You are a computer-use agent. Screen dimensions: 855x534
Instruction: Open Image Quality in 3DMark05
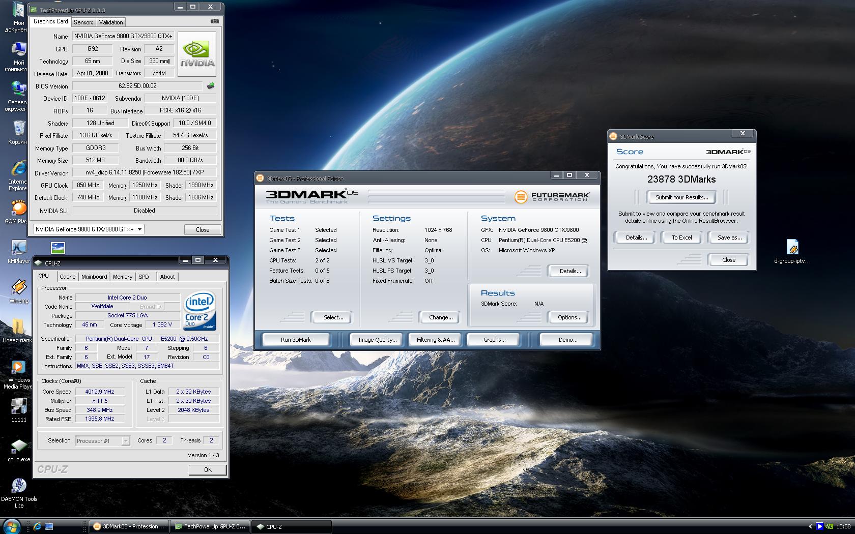pos(377,340)
